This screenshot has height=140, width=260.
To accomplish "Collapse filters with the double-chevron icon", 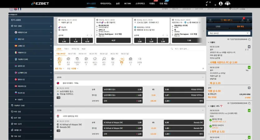I will tap(203, 68).
